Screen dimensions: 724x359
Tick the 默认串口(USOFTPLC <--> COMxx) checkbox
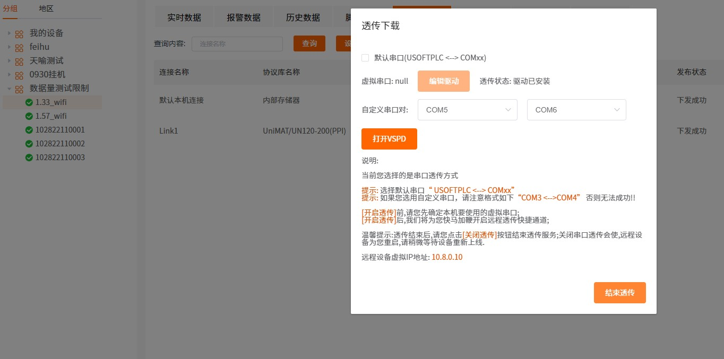pos(365,58)
